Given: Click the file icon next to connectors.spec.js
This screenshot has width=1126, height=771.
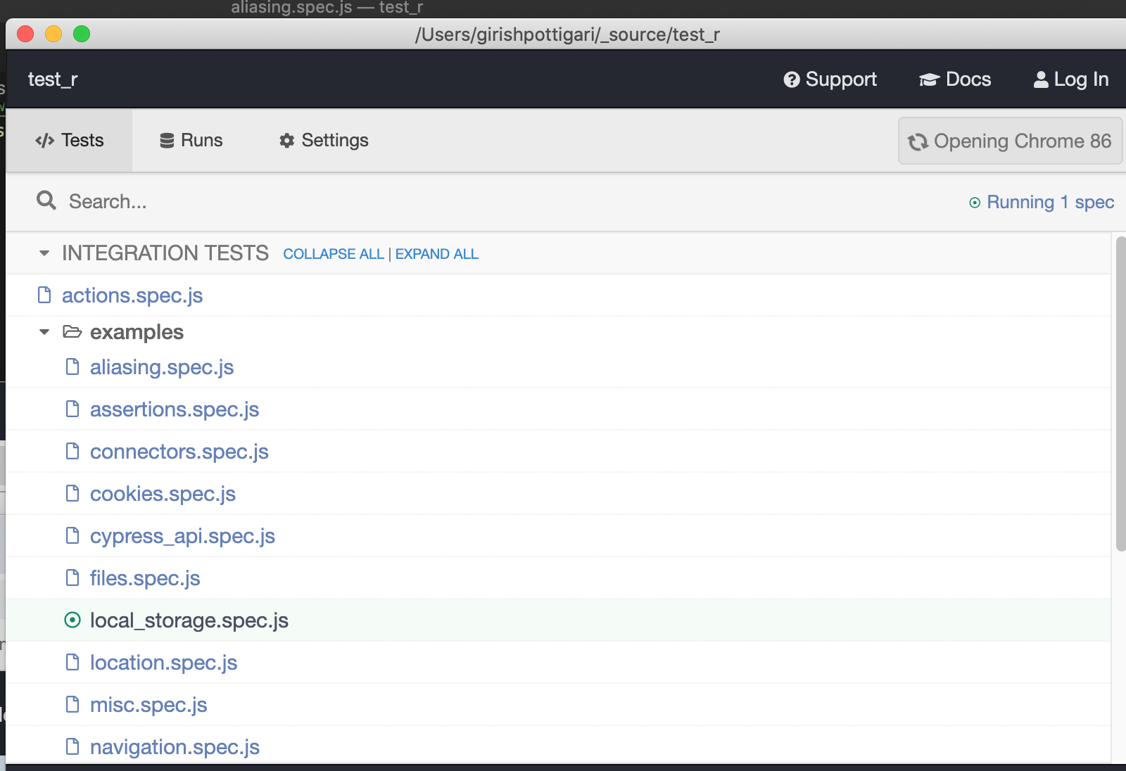Looking at the screenshot, I should 72,451.
